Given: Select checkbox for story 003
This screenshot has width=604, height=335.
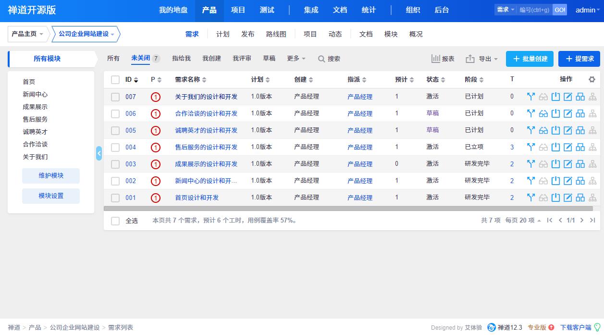Looking at the screenshot, I should click(115, 164).
